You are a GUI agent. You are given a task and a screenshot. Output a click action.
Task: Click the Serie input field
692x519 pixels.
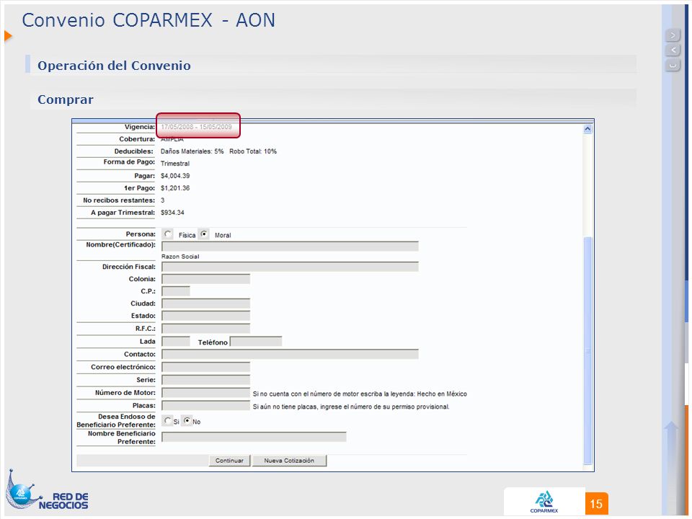click(x=205, y=380)
